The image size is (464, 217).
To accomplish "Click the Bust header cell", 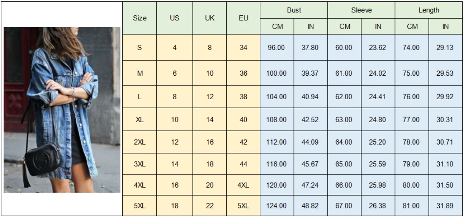I will click(294, 10).
